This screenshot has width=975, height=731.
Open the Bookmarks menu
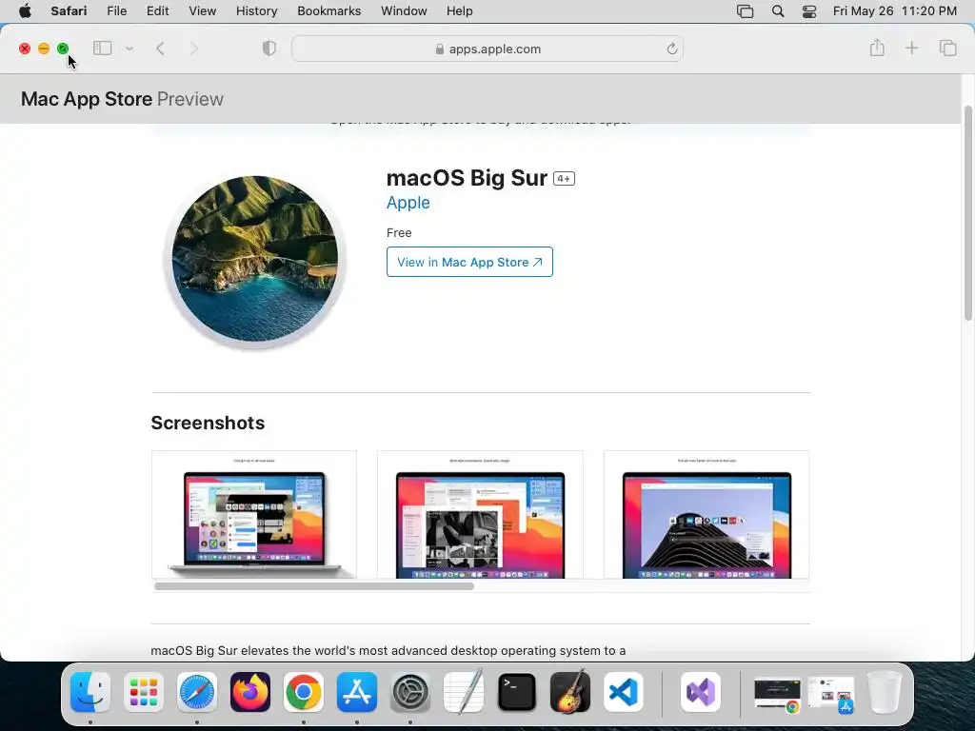[x=328, y=10]
